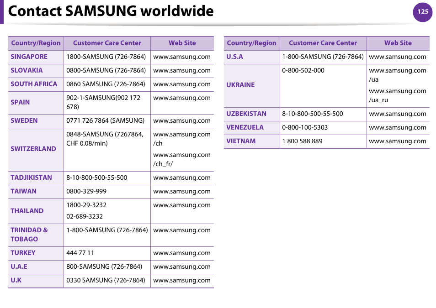The image size is (436, 308).
Task: Click Spain's number 902-1-SAMSUNG
Action: 103,102
